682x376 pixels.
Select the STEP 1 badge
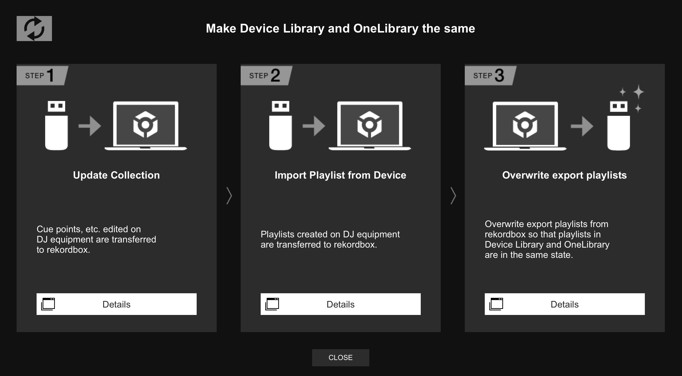[41, 76]
